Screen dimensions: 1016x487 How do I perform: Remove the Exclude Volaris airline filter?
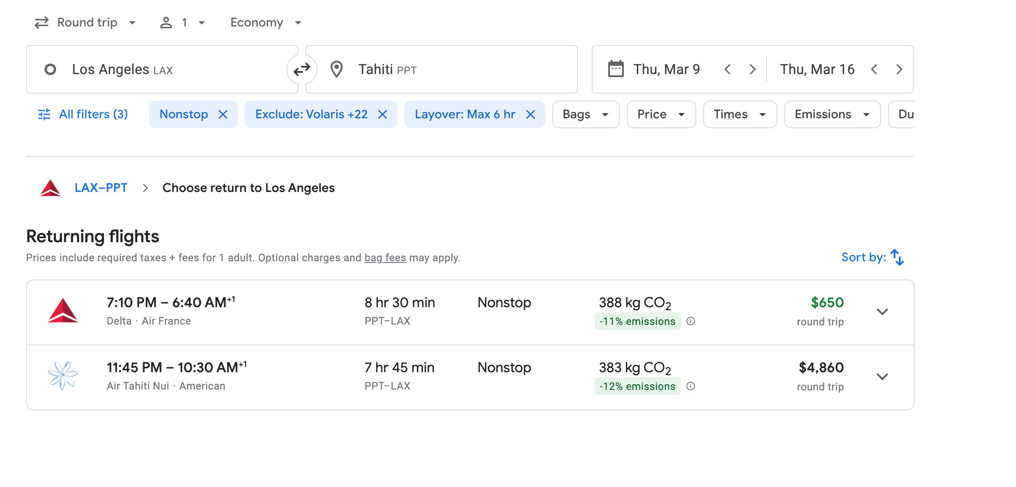(x=382, y=114)
